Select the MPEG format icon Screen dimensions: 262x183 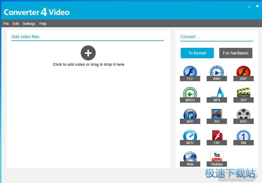[x=190, y=95]
